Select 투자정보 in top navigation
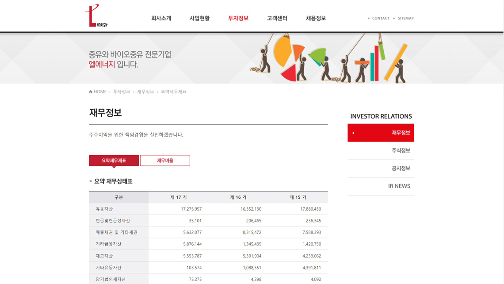Screen dimensions: 504x284 click(238, 19)
